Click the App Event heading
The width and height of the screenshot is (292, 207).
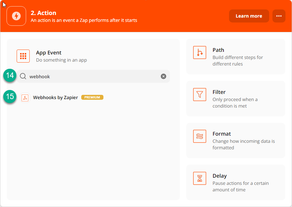click(49, 53)
